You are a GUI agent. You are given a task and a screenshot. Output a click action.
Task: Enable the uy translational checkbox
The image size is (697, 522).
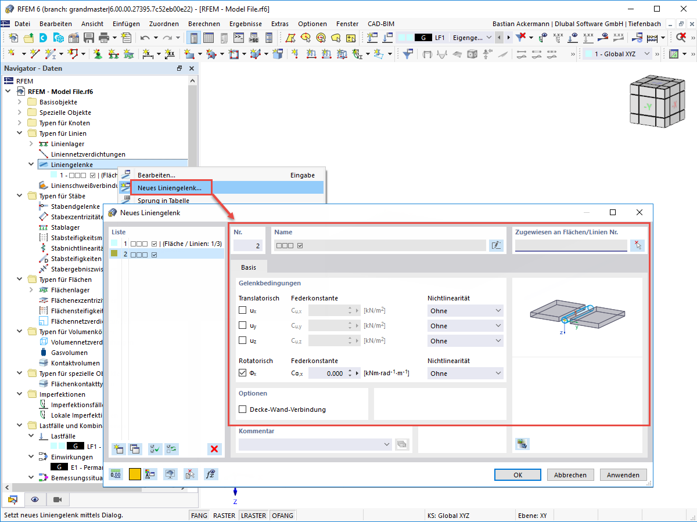point(243,326)
